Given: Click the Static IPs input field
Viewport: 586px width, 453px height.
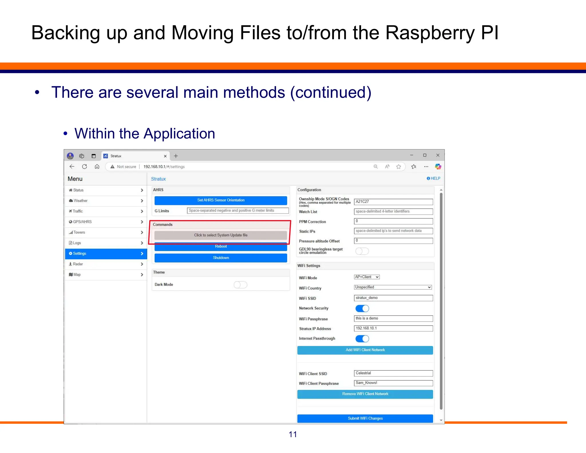Looking at the screenshot, I should point(393,231).
